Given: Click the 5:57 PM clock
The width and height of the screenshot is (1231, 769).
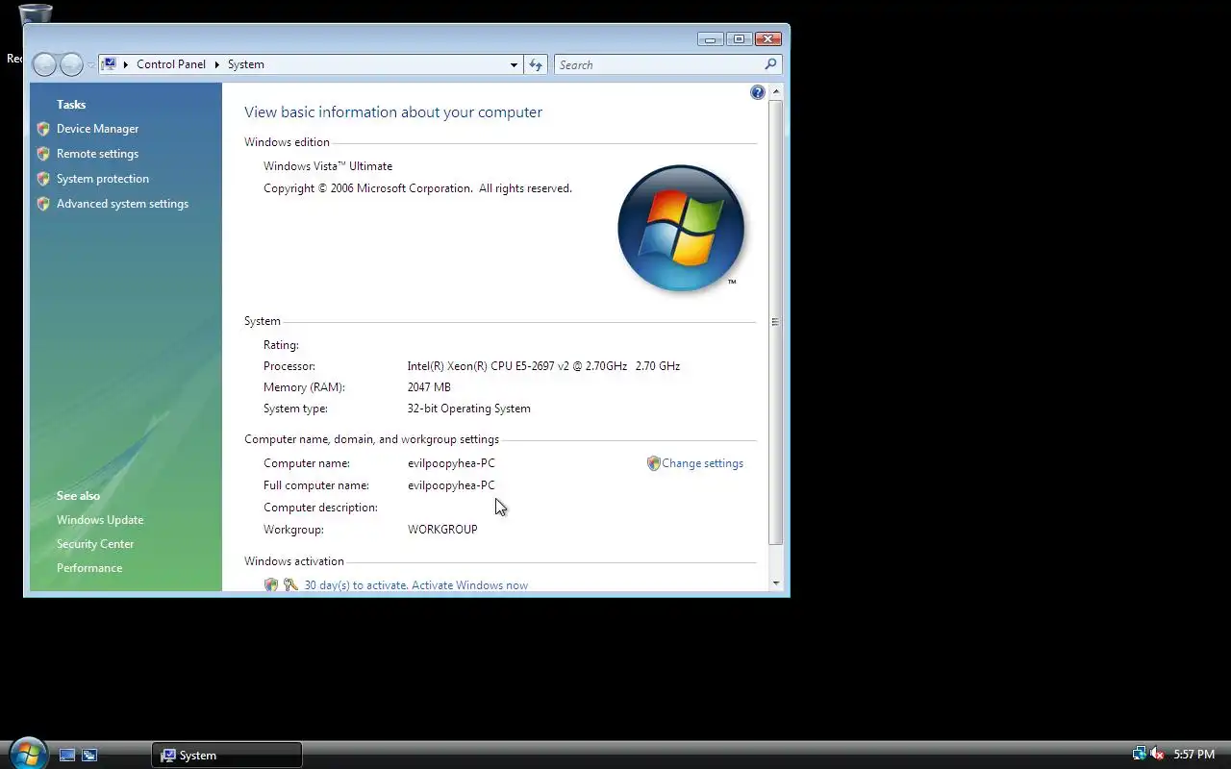Looking at the screenshot, I should coord(1194,755).
